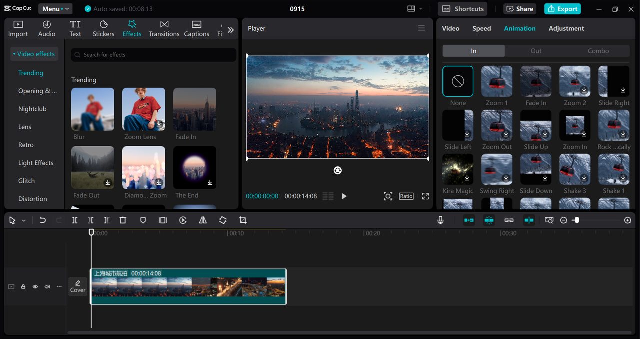
Task: Open track more options menu
Action: tap(59, 287)
